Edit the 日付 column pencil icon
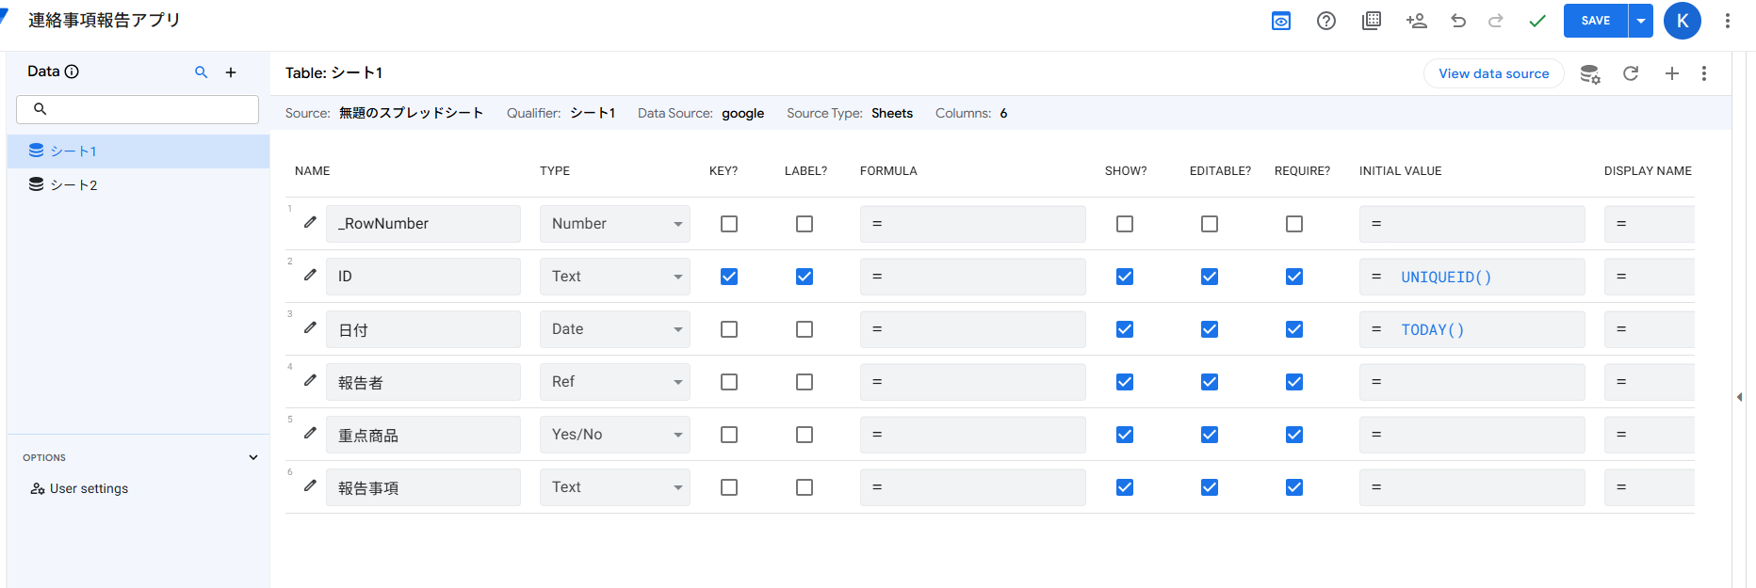Image resolution: width=1756 pixels, height=588 pixels. [x=310, y=328]
